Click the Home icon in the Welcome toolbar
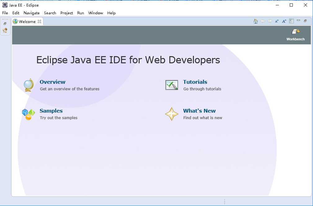The height and width of the screenshot is (206, 313). [x=256, y=21]
